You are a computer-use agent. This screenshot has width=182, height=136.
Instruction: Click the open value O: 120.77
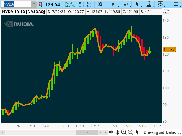tap(76, 11)
